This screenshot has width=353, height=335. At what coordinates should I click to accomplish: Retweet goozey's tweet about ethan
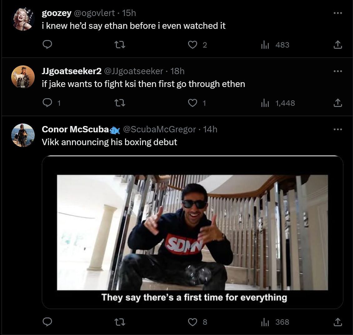[x=120, y=45]
